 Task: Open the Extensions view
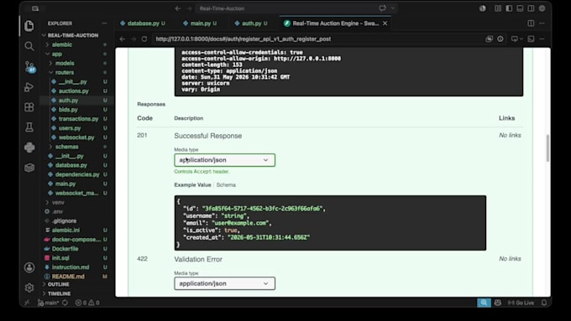point(29,107)
